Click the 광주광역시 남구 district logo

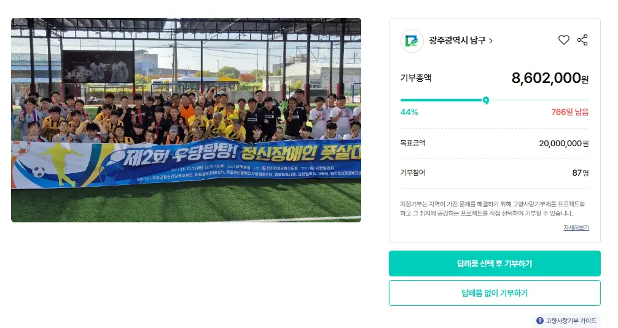(412, 41)
